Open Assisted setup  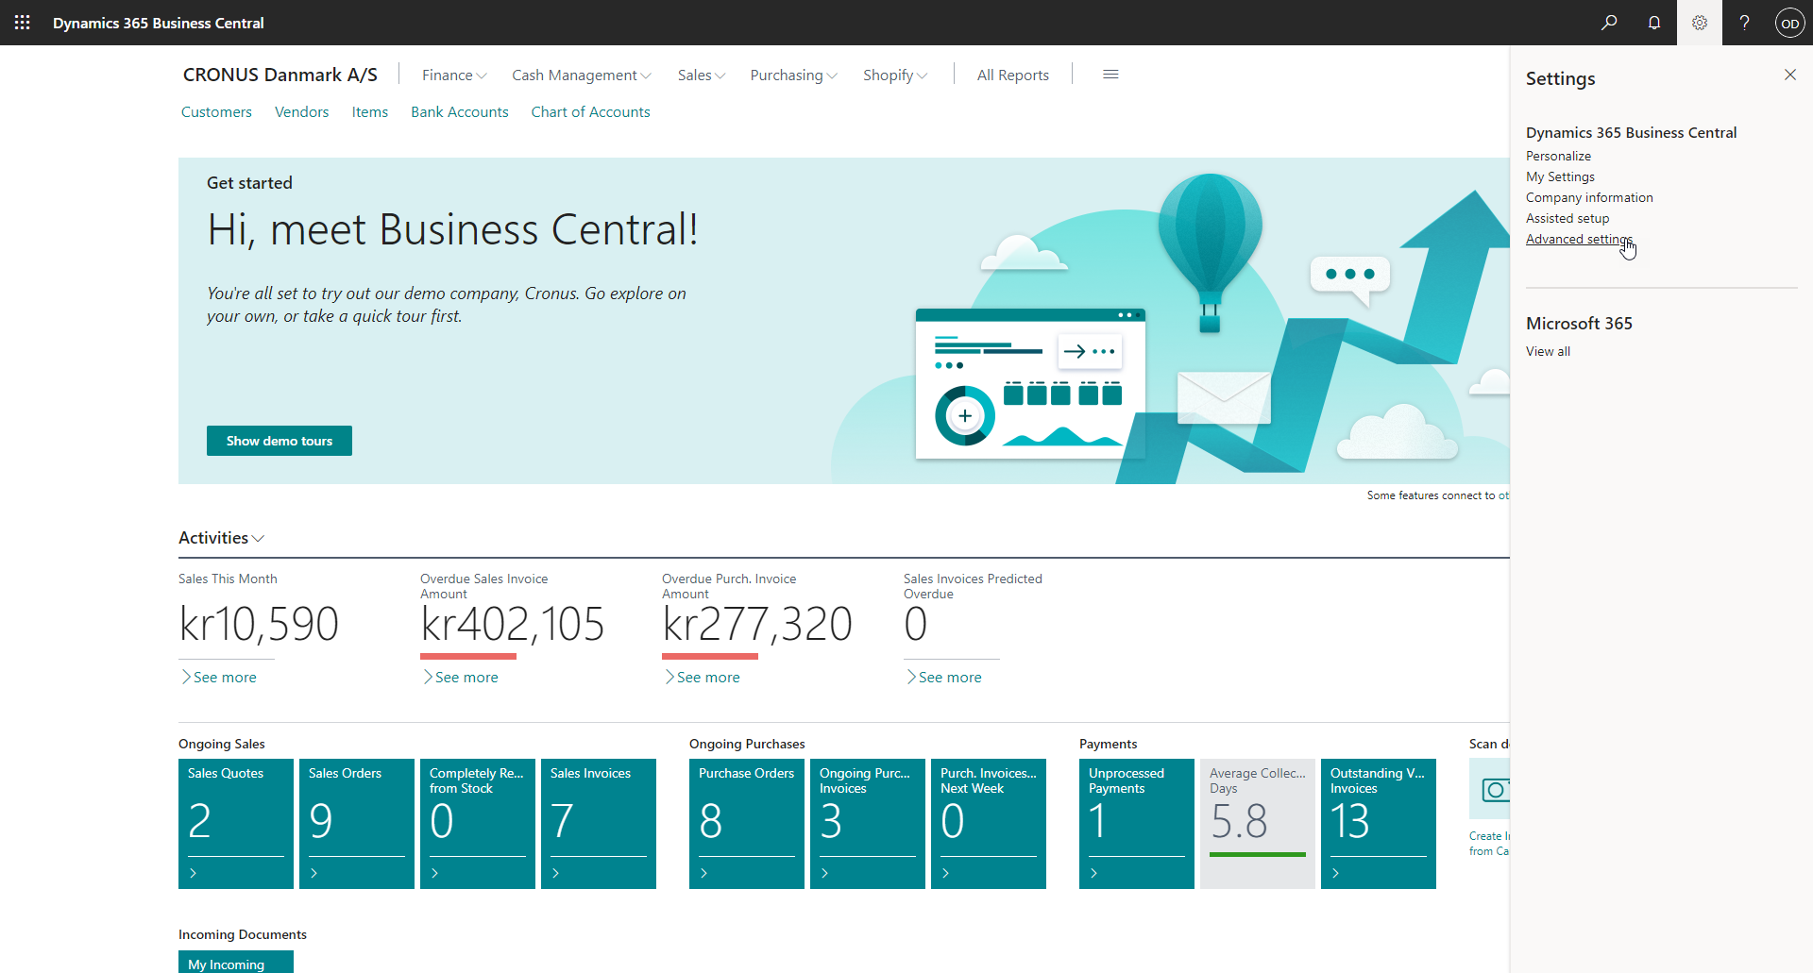[x=1567, y=218]
